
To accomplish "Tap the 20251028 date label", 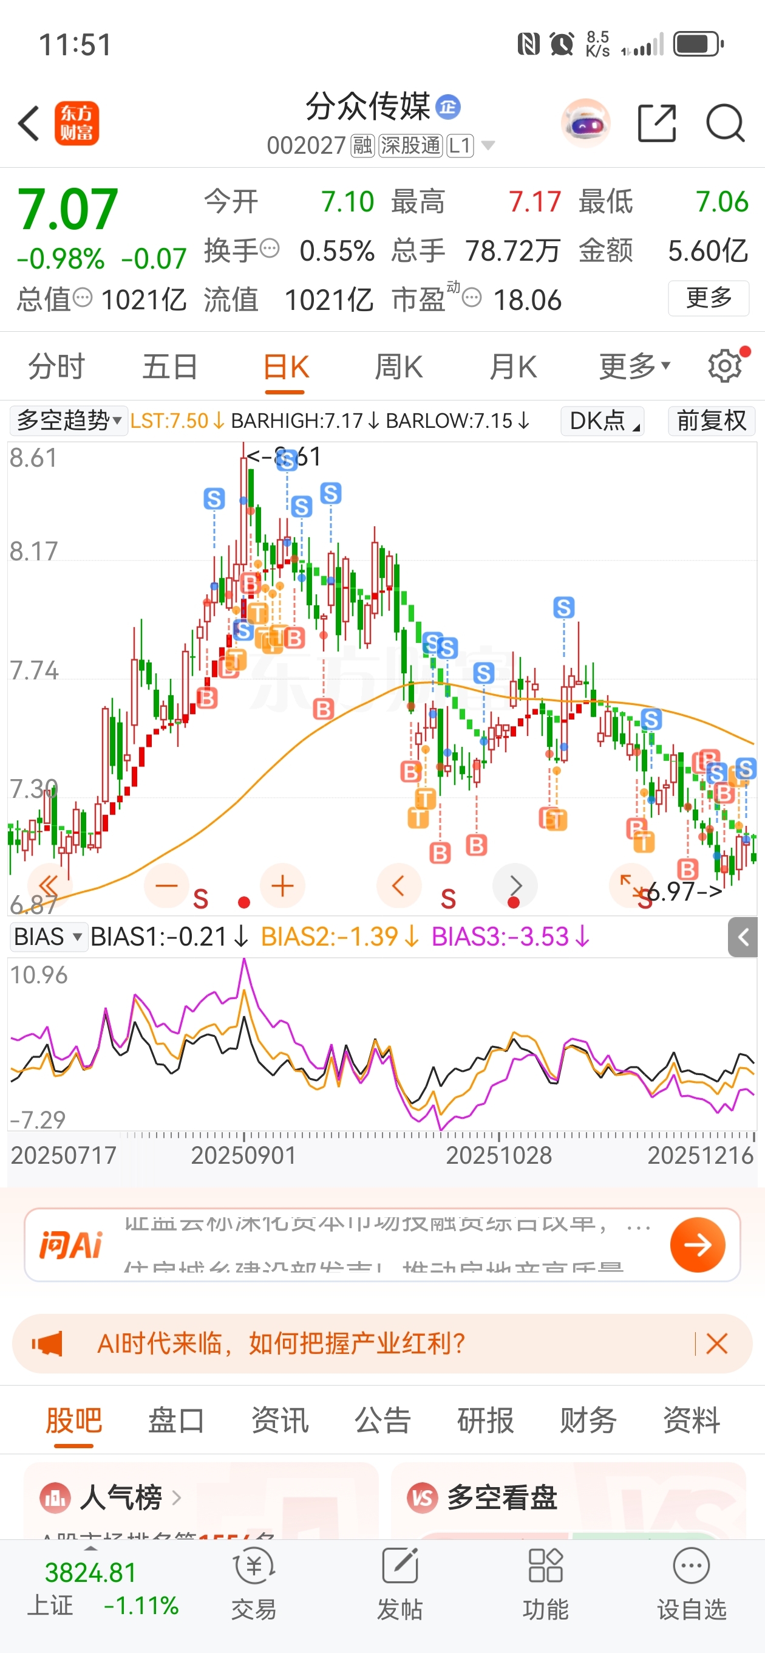I will point(498,1155).
